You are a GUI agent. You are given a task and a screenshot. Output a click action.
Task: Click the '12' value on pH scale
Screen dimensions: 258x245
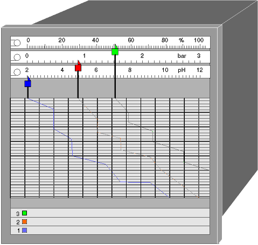coord(199,70)
